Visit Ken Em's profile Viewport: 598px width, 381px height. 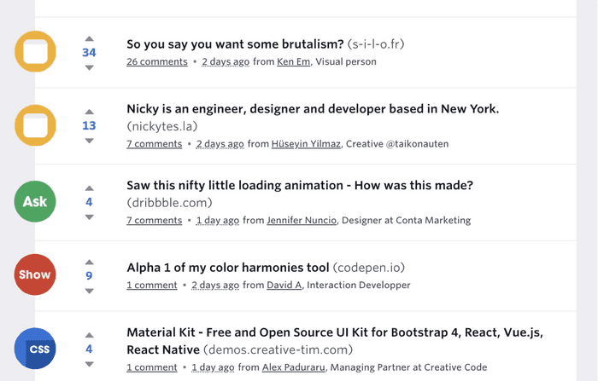[294, 61]
